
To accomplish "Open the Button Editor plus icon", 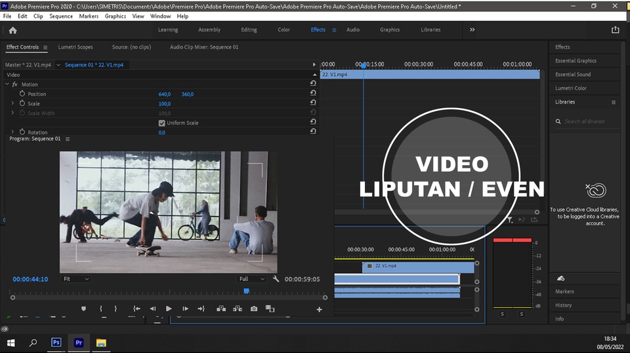I will (319, 309).
